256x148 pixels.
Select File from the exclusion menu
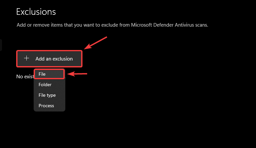tap(42, 74)
